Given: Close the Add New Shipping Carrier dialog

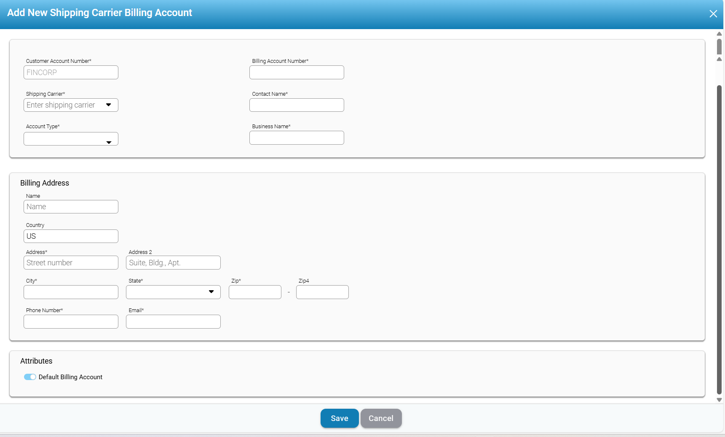Looking at the screenshot, I should click(x=713, y=14).
